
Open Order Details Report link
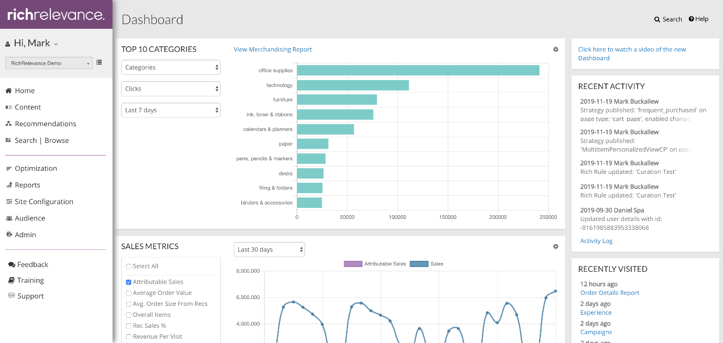coord(610,293)
